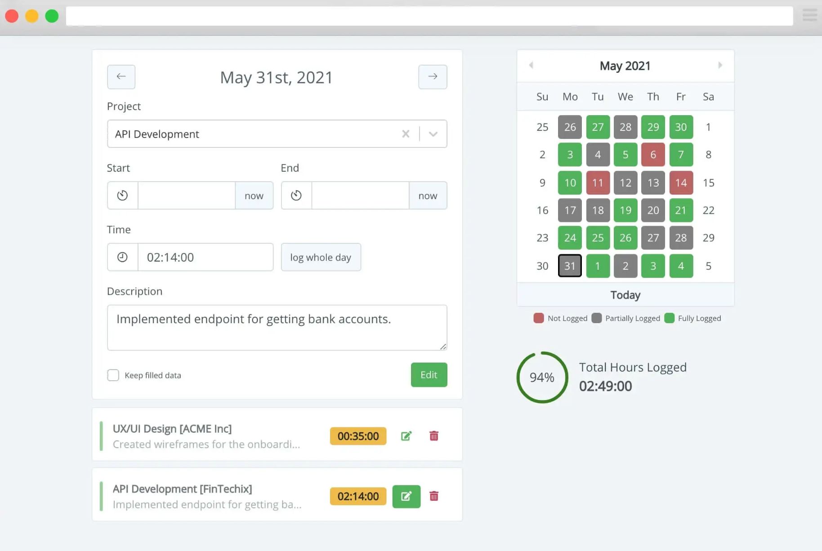Click the log whole day button
The width and height of the screenshot is (822, 551).
coord(321,257)
